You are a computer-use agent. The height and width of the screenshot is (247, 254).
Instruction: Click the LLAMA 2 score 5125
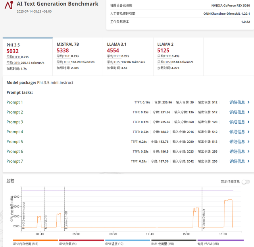coord(163,51)
